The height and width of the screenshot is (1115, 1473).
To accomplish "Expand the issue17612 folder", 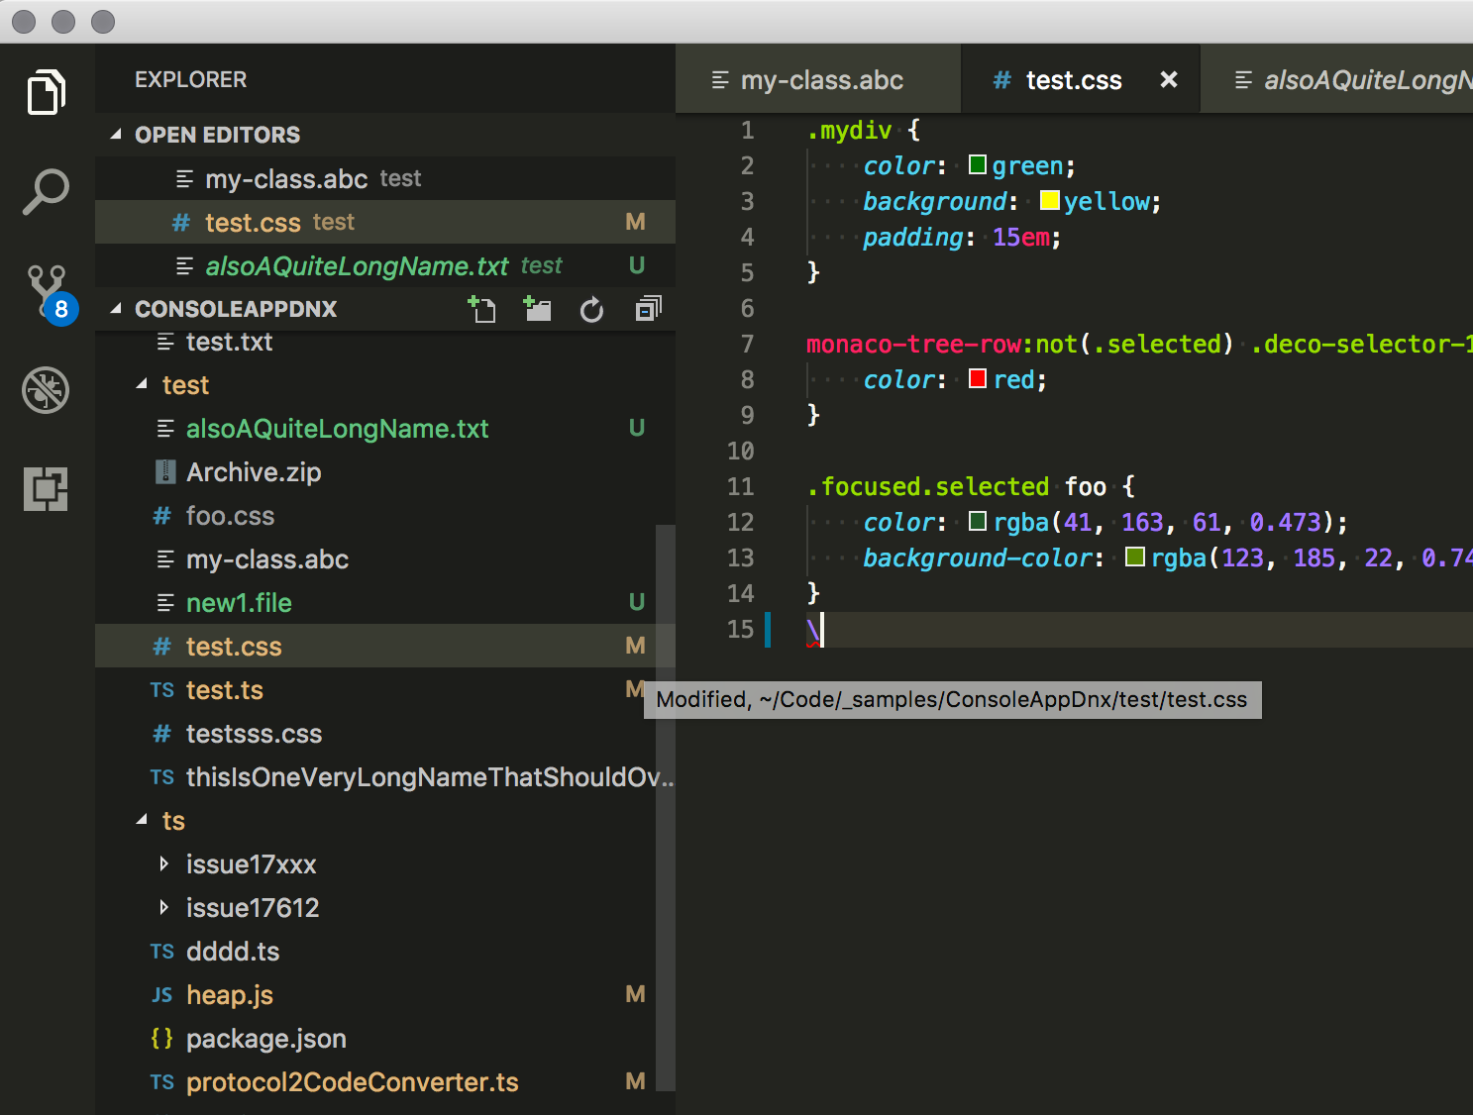I will point(164,907).
